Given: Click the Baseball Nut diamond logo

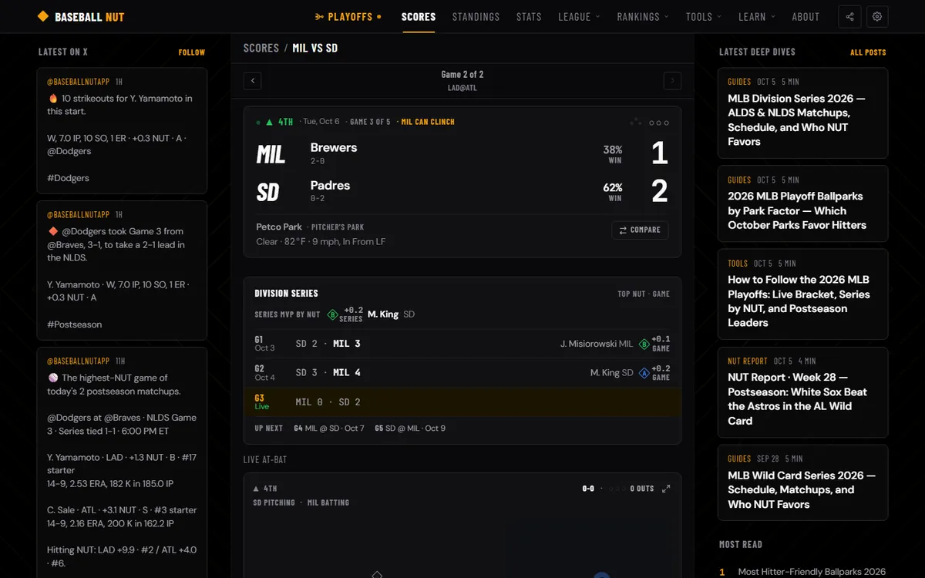Looking at the screenshot, I should pyautogui.click(x=43, y=16).
